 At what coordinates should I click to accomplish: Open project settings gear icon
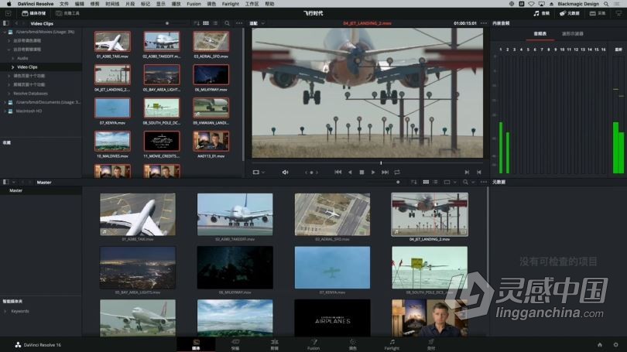coord(616,345)
